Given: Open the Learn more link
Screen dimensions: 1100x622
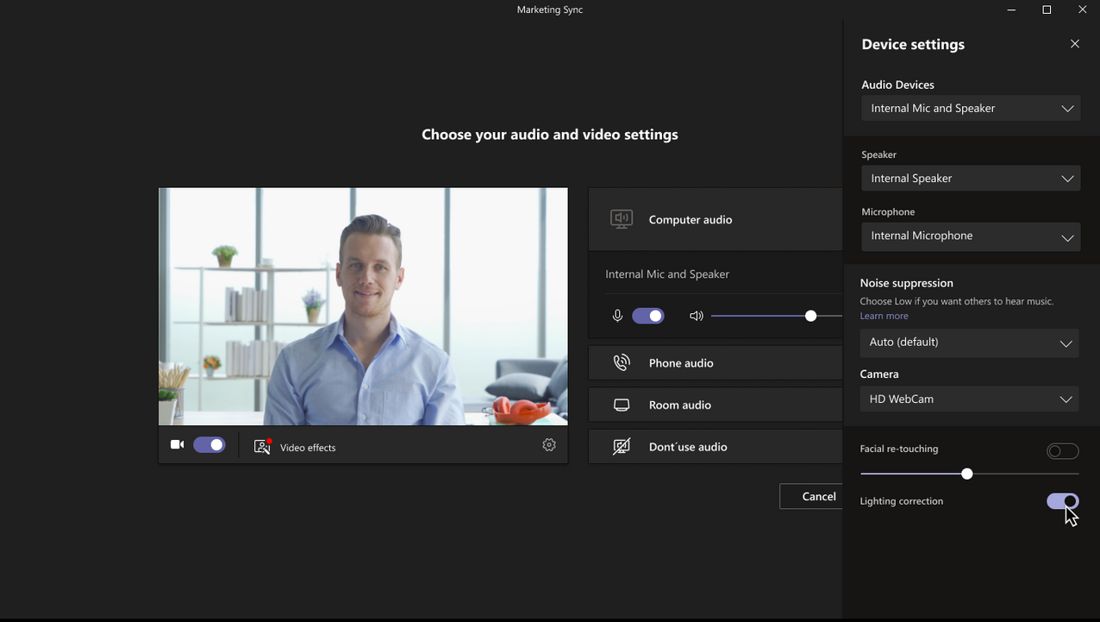Looking at the screenshot, I should [884, 316].
